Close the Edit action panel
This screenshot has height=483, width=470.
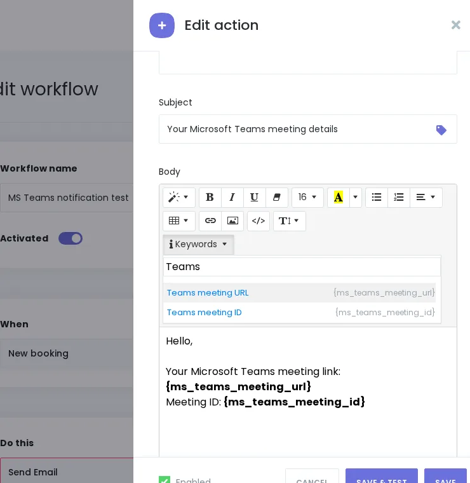coord(455,25)
